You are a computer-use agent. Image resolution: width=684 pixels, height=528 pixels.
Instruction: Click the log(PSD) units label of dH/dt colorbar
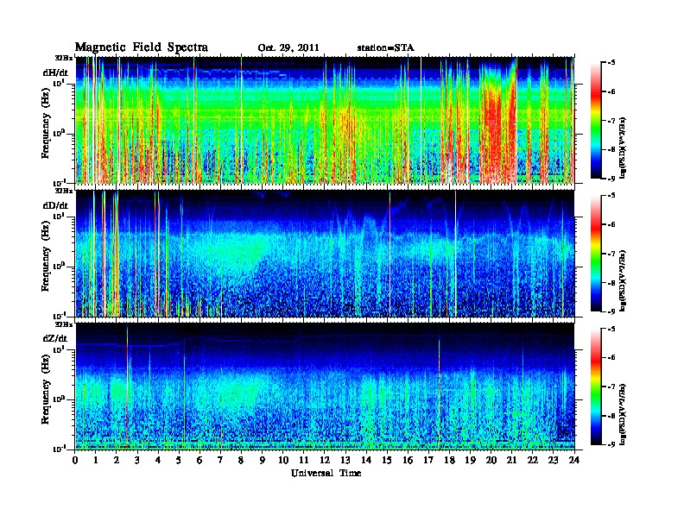623,148
